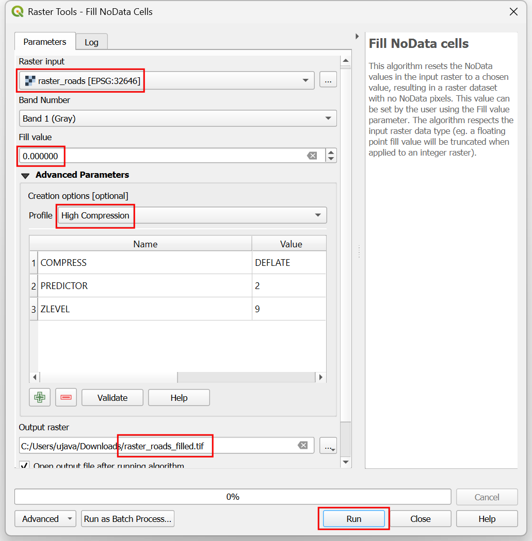The image size is (532, 541).
Task: Select the Parameters tab
Action: point(45,42)
